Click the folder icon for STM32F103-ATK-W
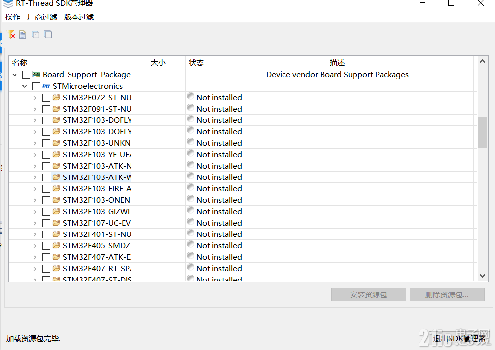Image resolution: width=495 pixels, height=350 pixels. [x=57, y=177]
